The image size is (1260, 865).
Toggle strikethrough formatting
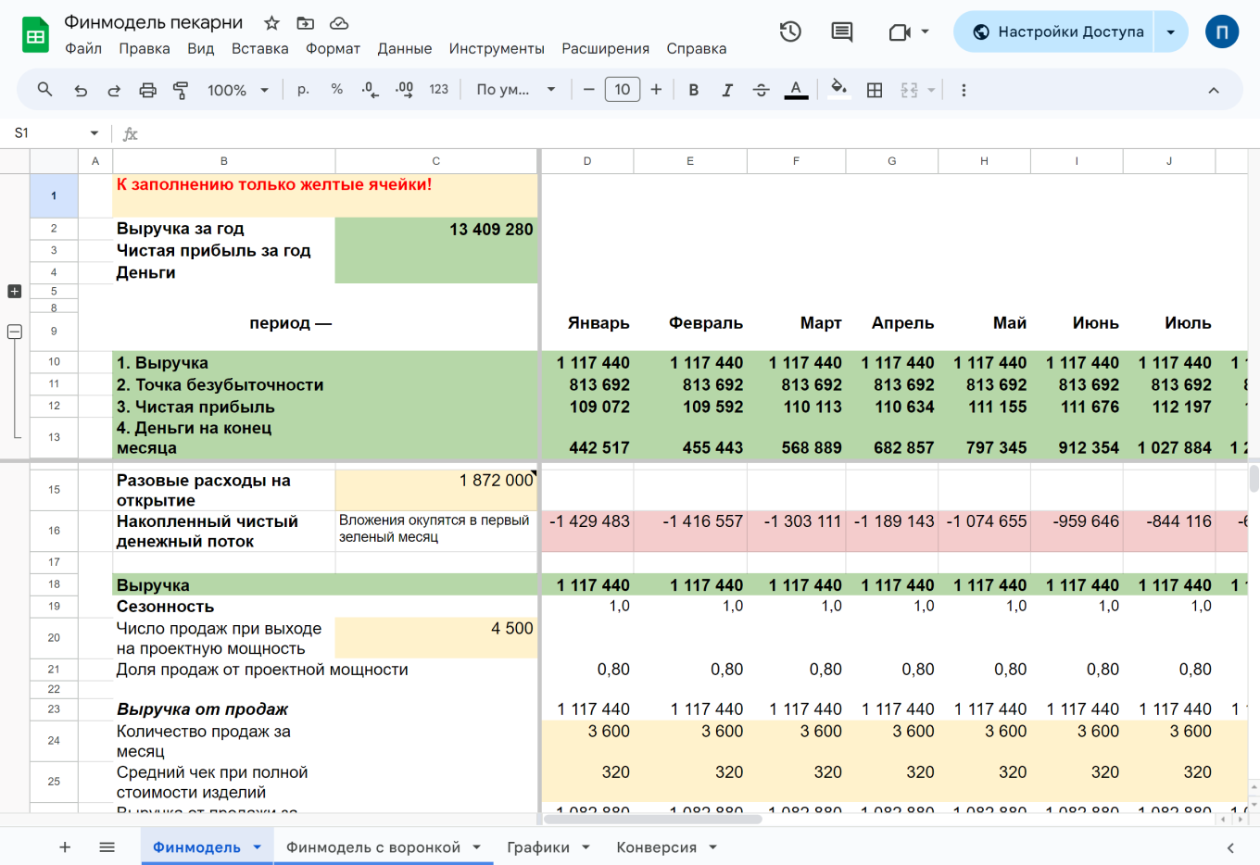pos(761,90)
